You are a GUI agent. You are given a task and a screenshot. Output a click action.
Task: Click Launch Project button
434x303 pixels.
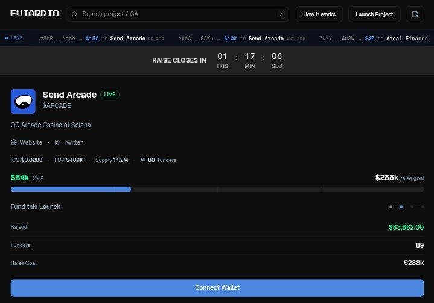click(374, 14)
